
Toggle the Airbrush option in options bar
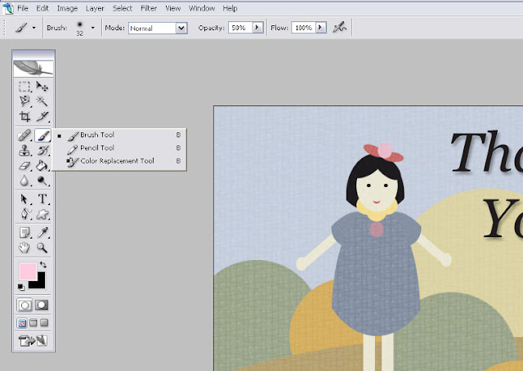click(x=340, y=27)
